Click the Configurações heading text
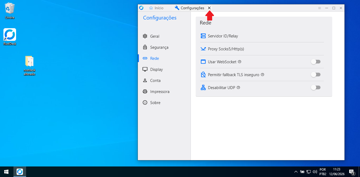 click(160, 18)
